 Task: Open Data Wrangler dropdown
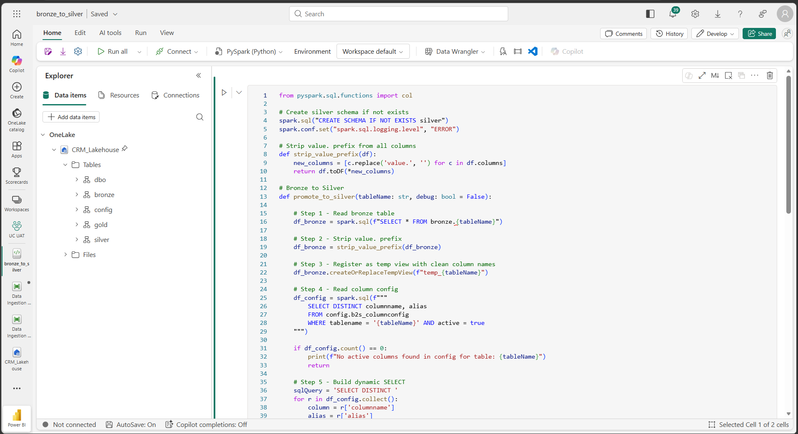click(x=455, y=51)
